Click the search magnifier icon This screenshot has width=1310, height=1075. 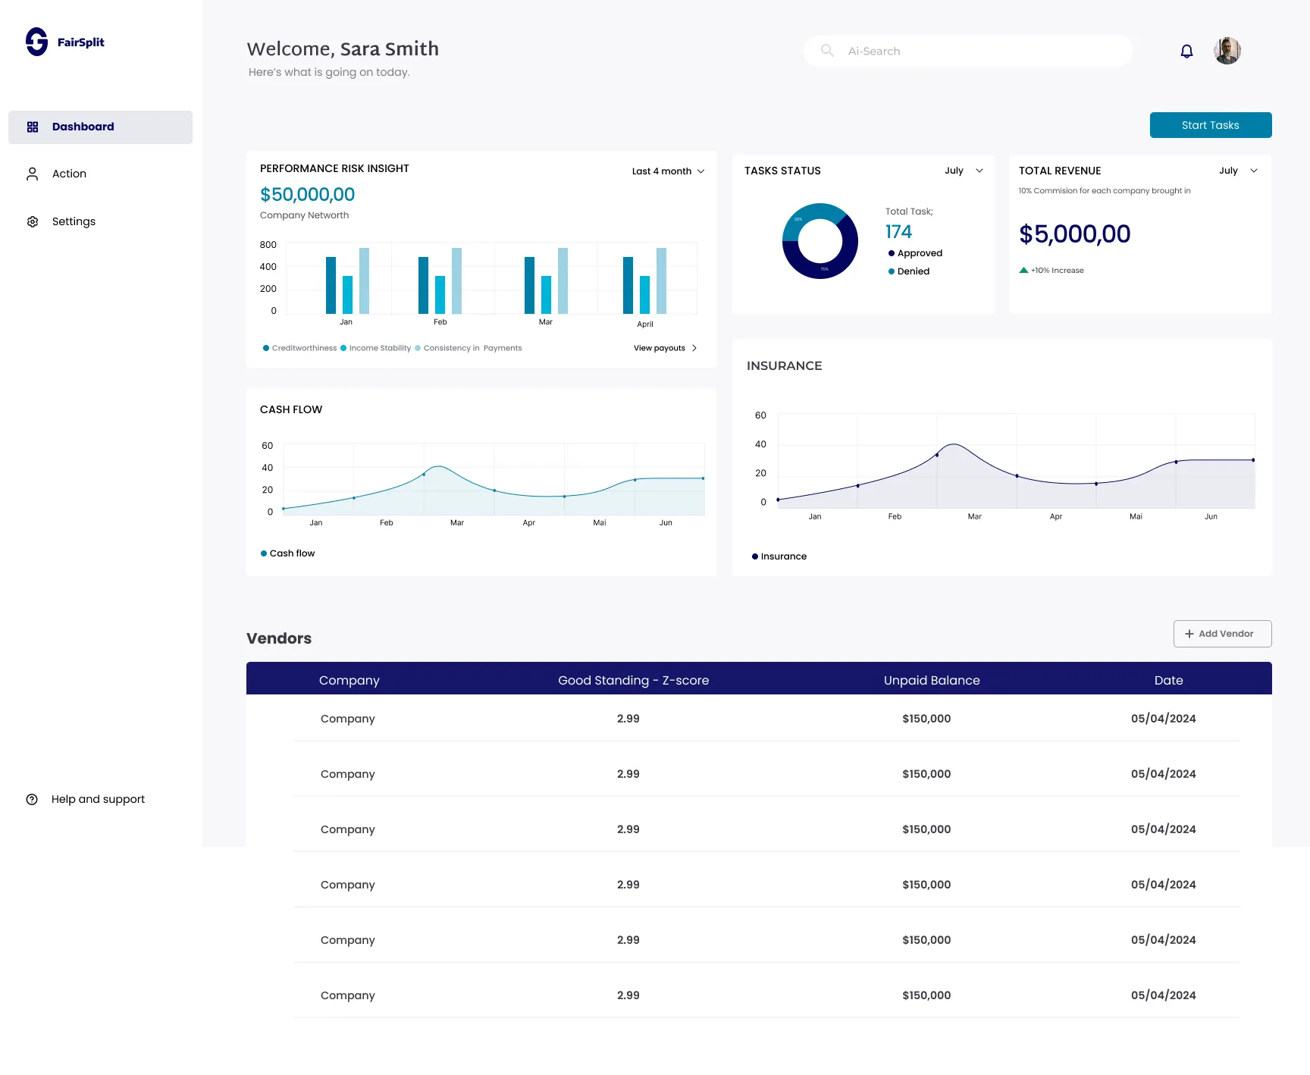[827, 51]
